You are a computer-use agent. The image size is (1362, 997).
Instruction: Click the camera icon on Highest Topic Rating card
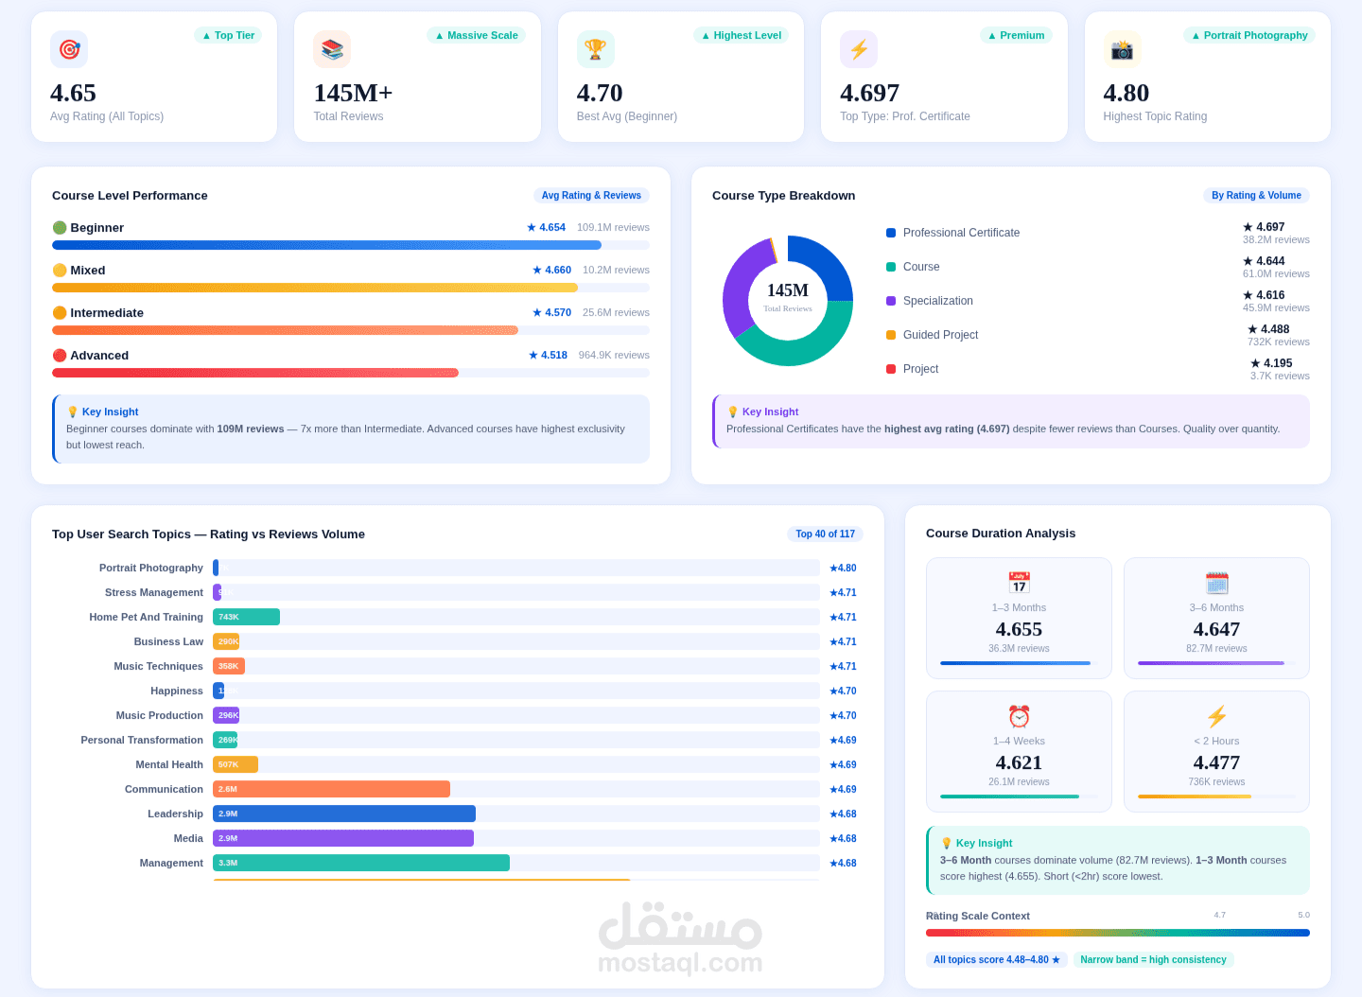(1122, 49)
